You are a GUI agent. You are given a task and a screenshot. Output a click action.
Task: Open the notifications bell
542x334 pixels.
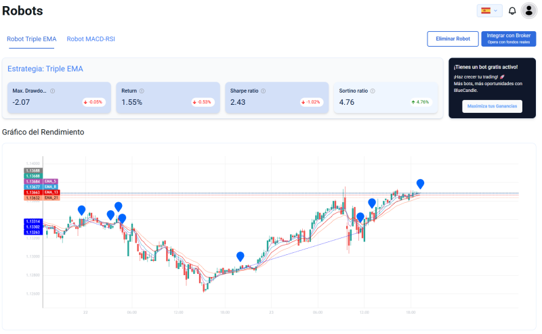pos(512,11)
